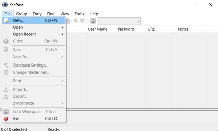Open the View menu
The height and width of the screenshot is (131, 218).
click(65, 14)
